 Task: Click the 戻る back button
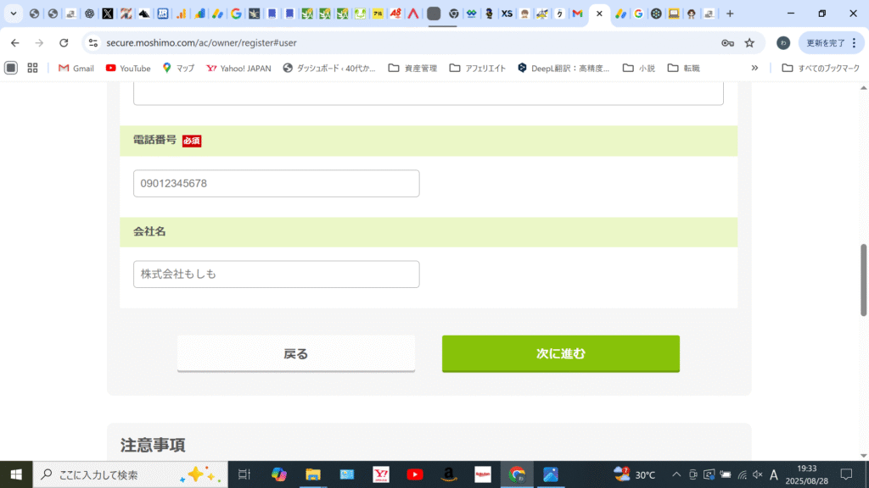[x=296, y=353]
